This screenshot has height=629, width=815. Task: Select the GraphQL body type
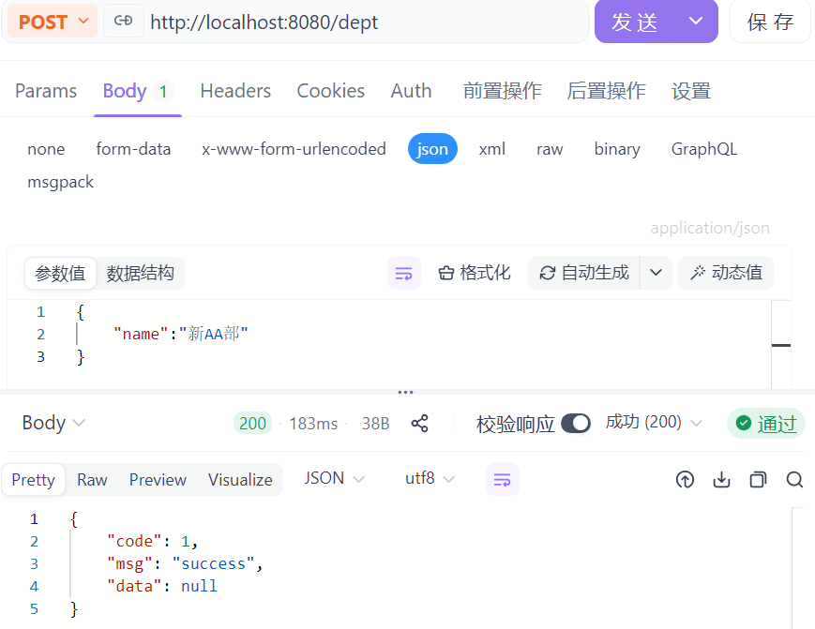click(703, 149)
